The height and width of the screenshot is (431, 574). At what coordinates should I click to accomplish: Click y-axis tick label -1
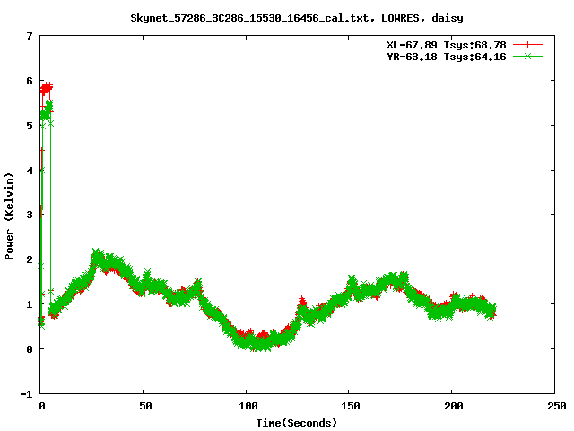(x=27, y=394)
